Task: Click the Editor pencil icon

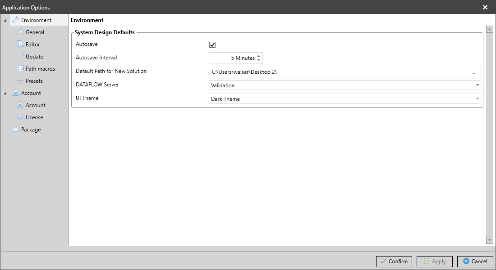Action: click(x=20, y=44)
